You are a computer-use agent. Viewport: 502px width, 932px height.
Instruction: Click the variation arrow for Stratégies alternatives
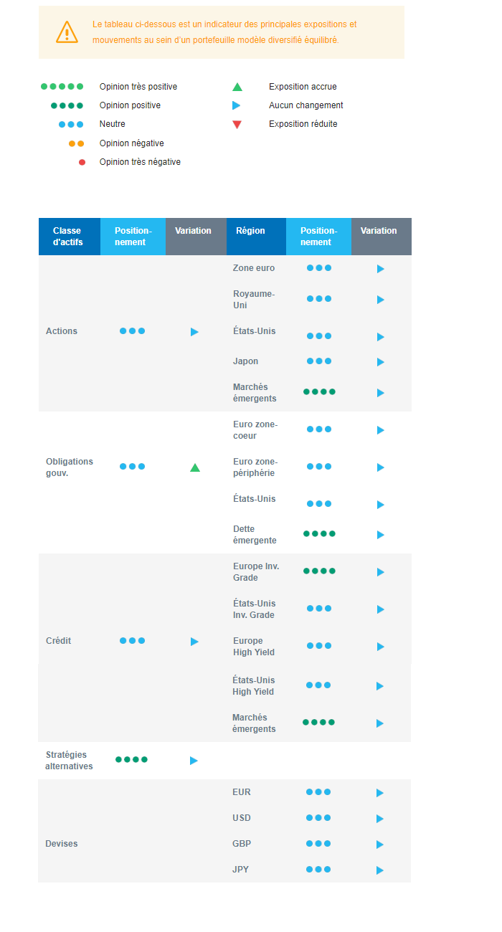(194, 761)
